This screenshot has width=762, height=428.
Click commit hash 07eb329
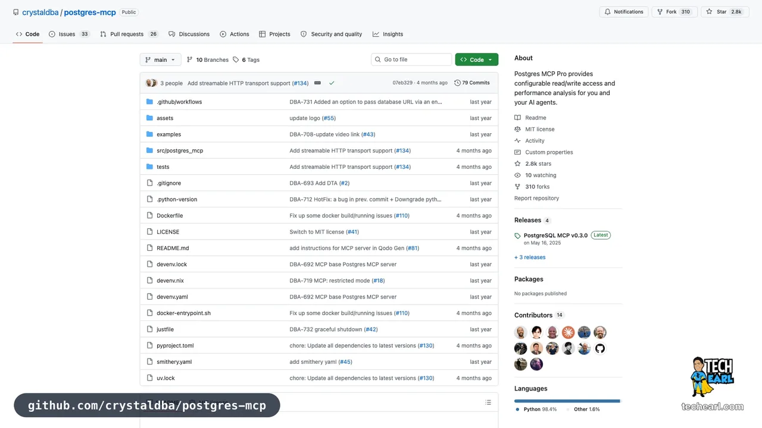[x=402, y=83]
